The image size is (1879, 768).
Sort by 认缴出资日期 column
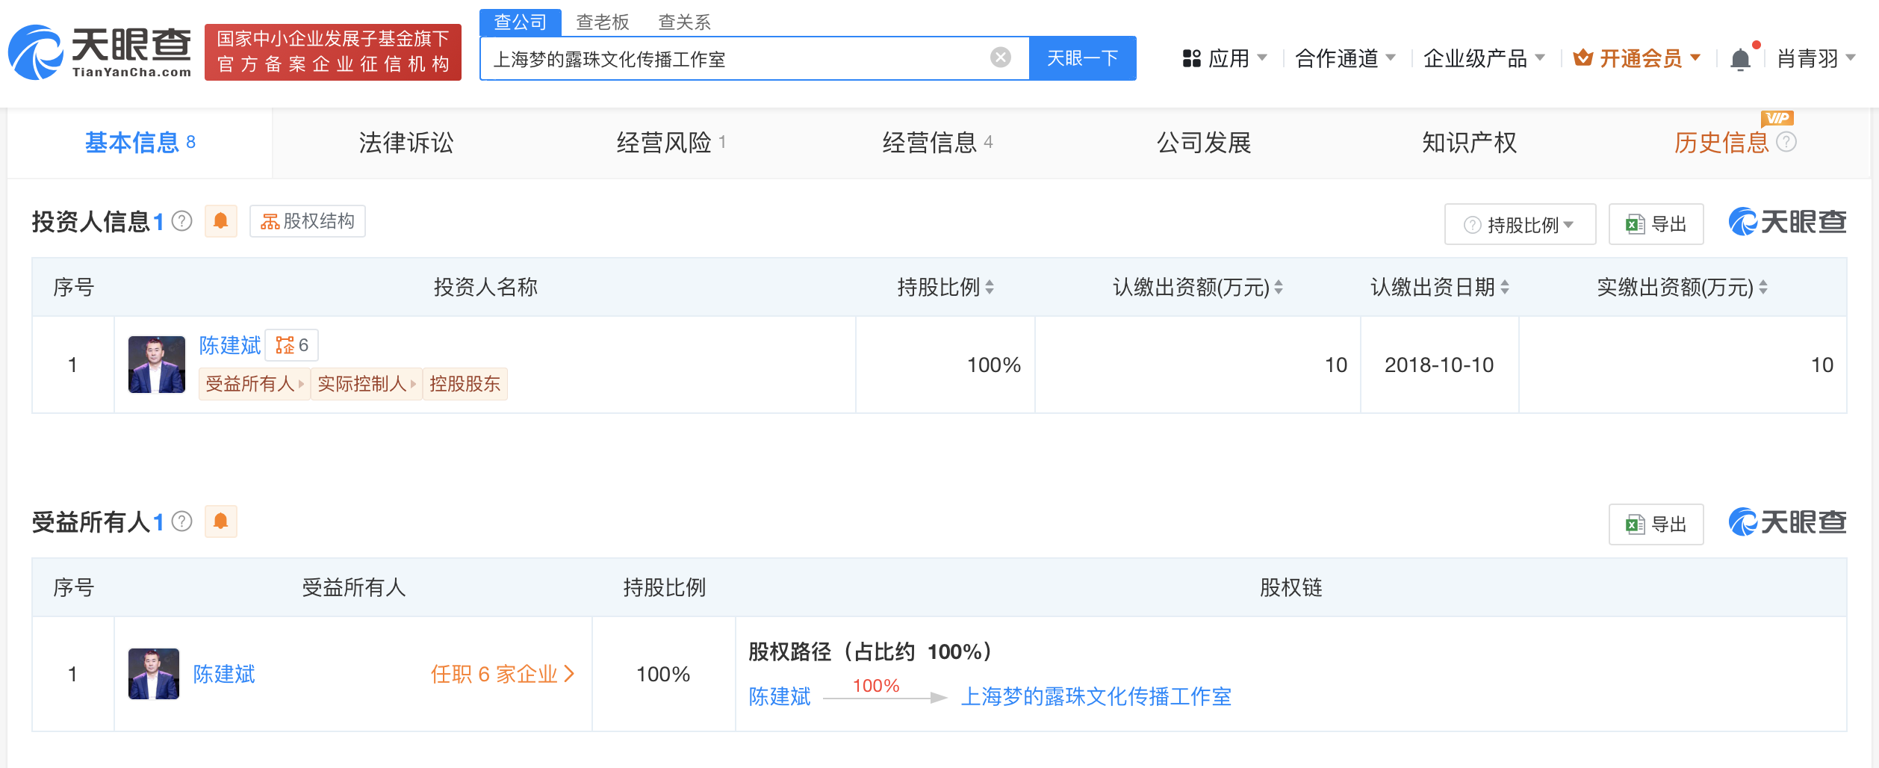click(1505, 287)
